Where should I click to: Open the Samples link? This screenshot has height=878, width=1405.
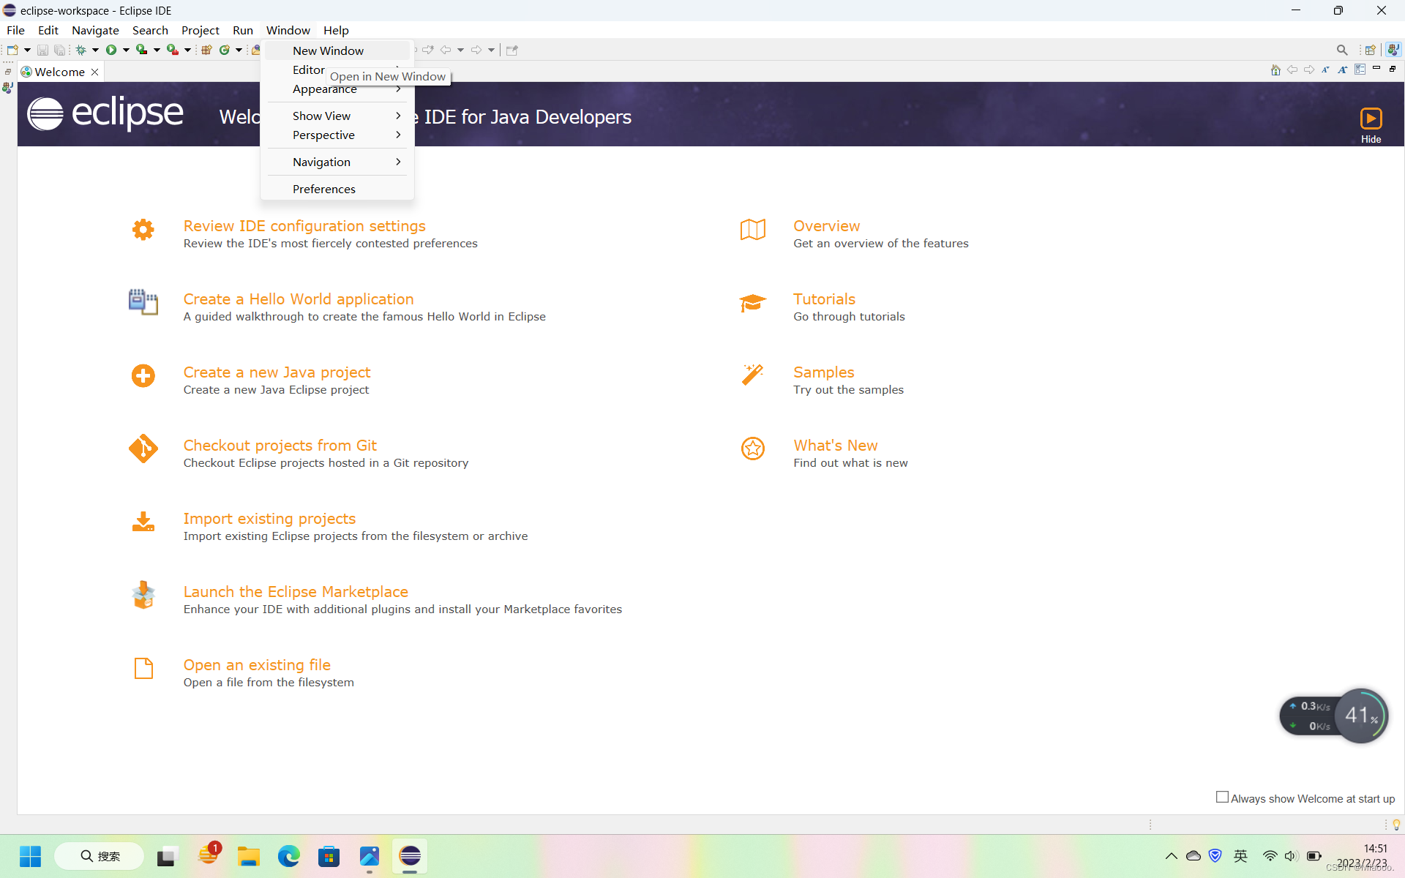click(x=823, y=372)
